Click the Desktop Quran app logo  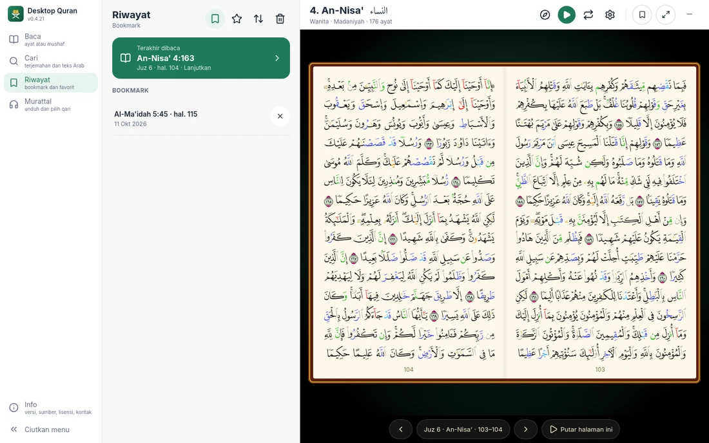point(16,14)
